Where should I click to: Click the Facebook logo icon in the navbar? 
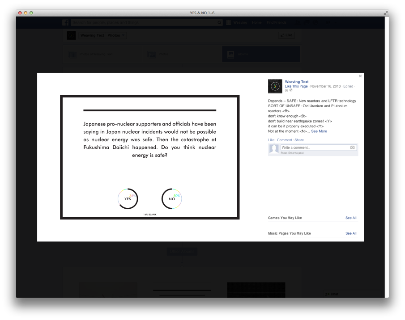point(65,22)
